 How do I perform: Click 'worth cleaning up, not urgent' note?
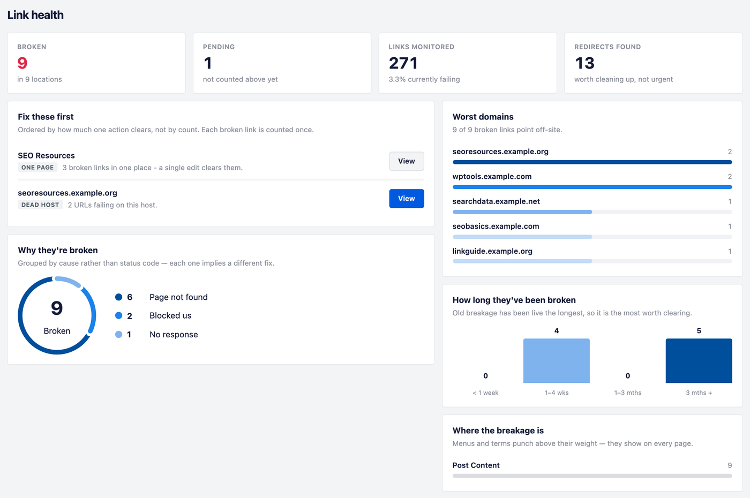(x=624, y=79)
